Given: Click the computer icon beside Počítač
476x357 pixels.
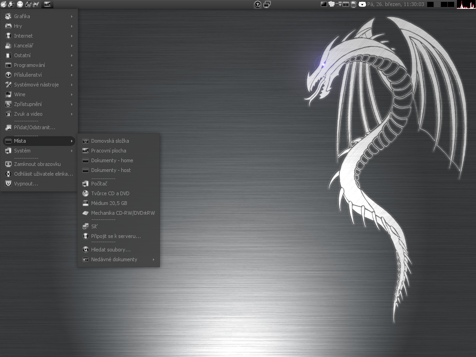Looking at the screenshot, I should 86,184.
